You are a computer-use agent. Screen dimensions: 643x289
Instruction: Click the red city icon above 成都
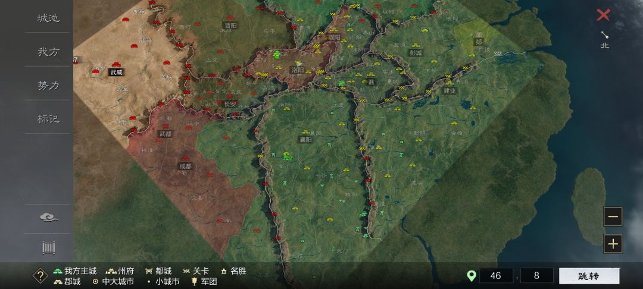[185, 158]
